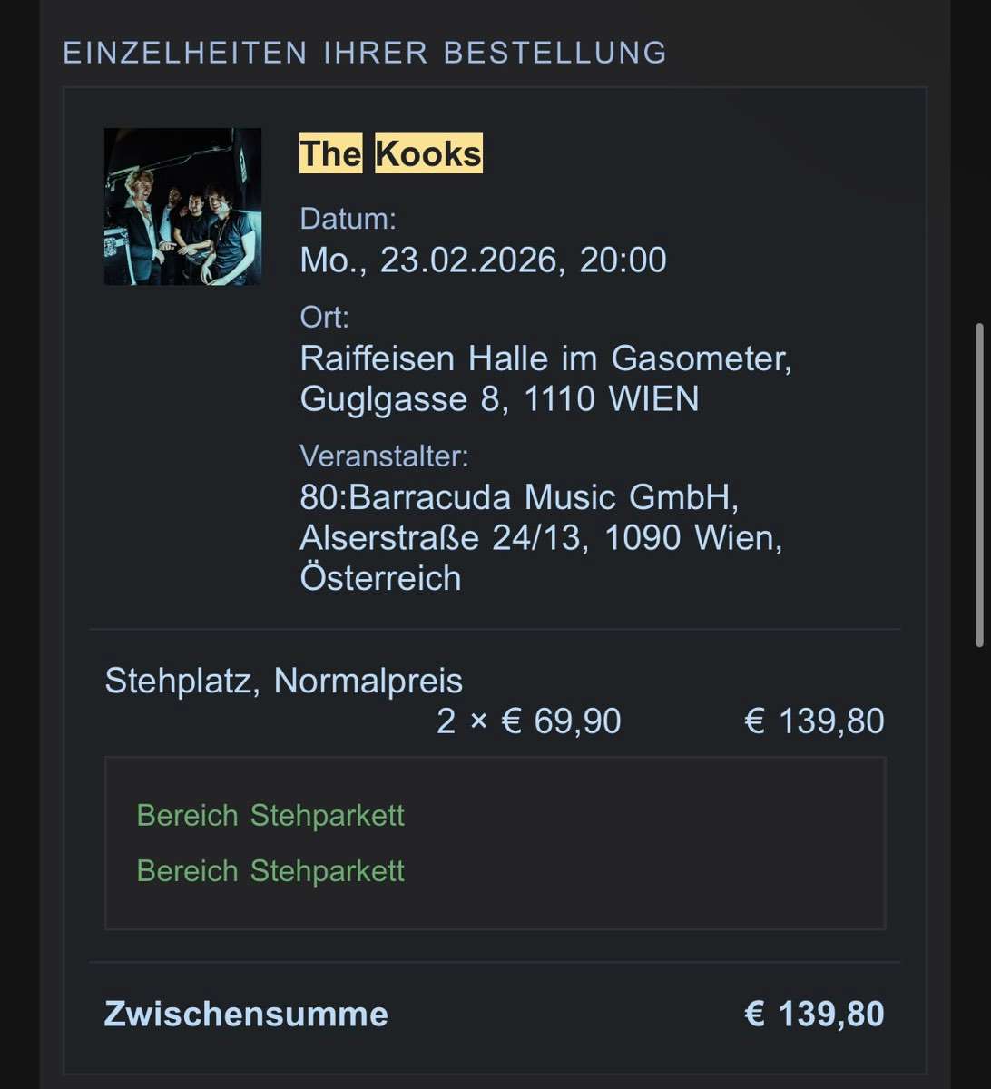Select the Stehplatz, Normalpreis ticket line
This screenshot has width=991, height=1089.
pyautogui.click(x=284, y=681)
